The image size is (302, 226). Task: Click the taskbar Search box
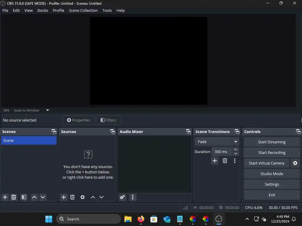(88, 219)
